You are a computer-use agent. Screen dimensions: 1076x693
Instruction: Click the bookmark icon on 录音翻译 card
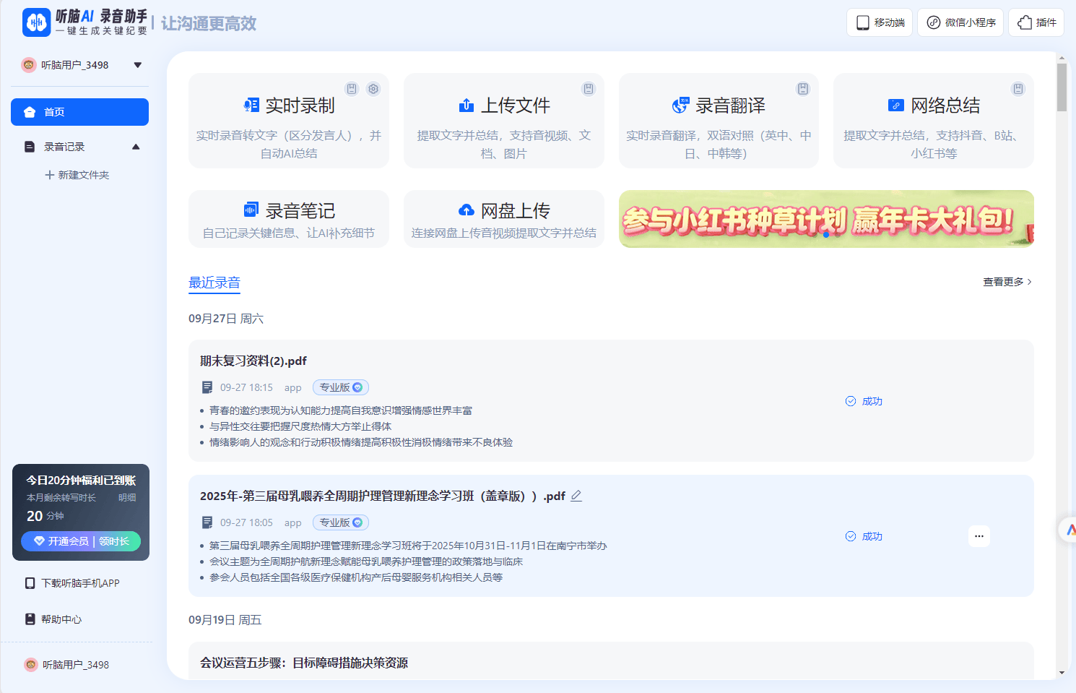[x=803, y=89]
